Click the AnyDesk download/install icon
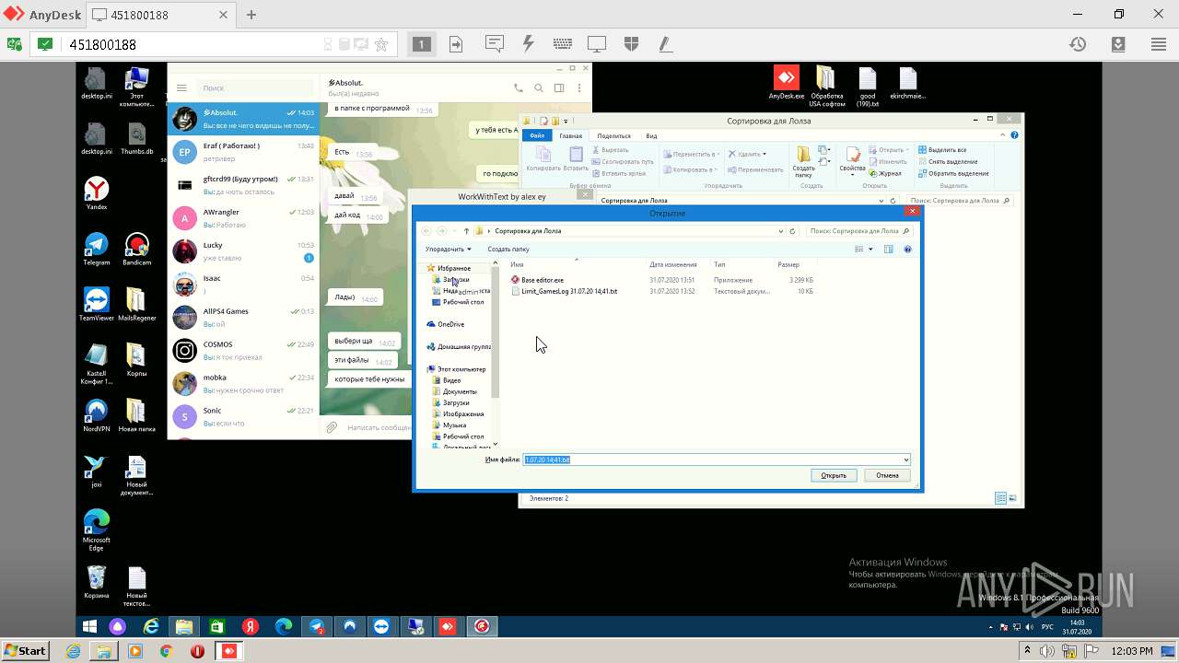Screen dimensions: 1179x663 (x=1118, y=44)
